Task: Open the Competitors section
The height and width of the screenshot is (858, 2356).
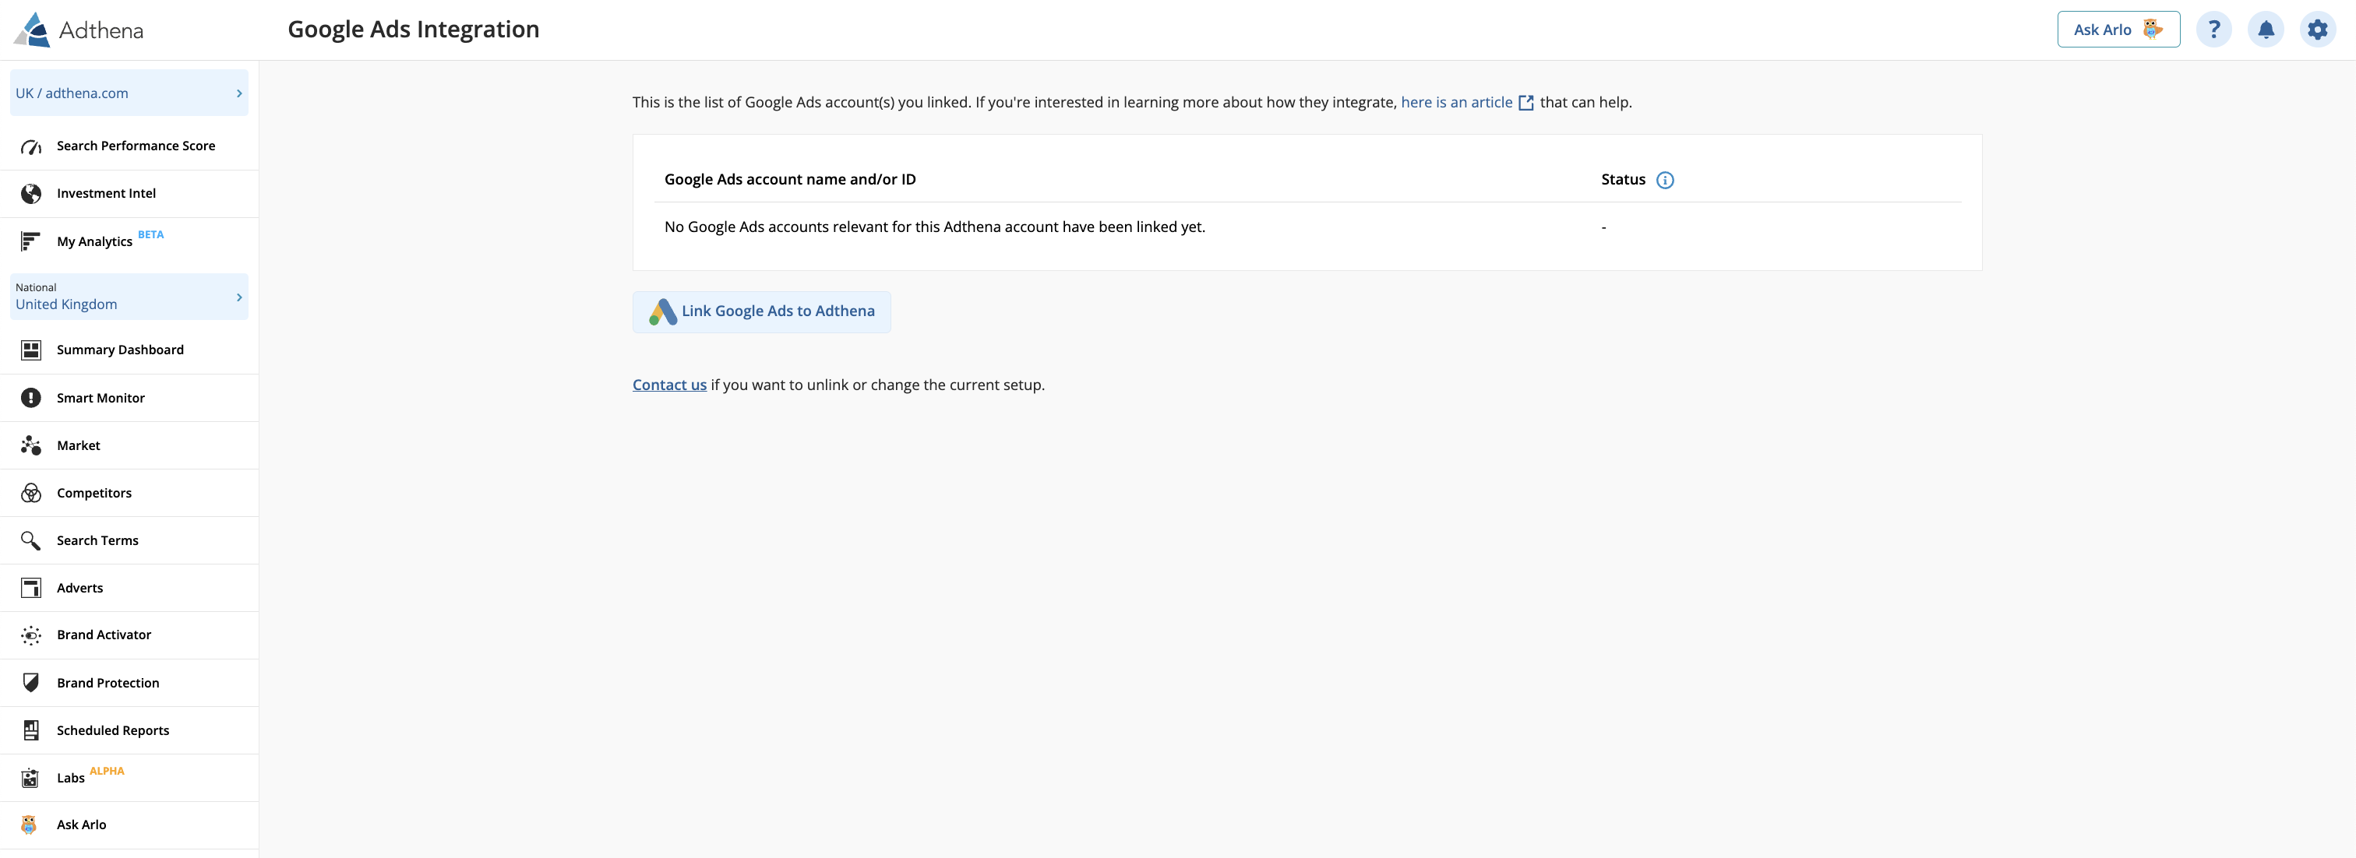Action: (129, 493)
